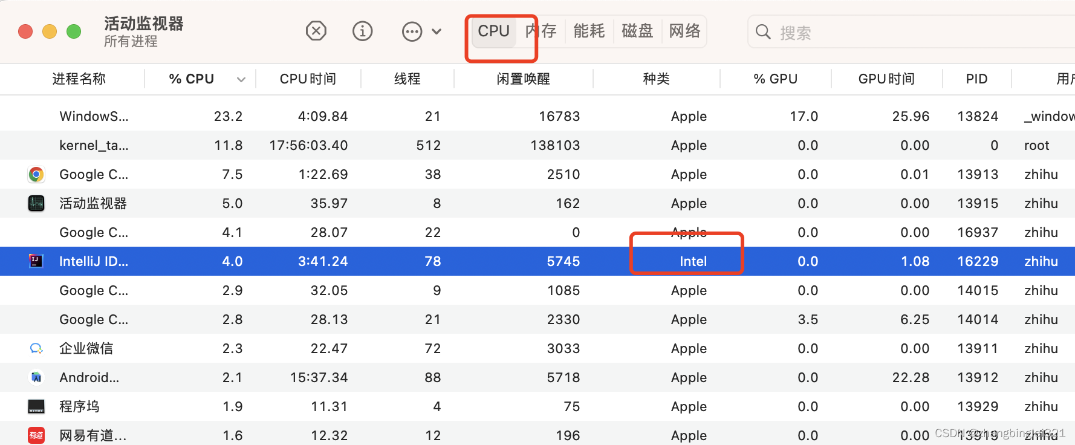Sort by the % CPU column header
1075x445 pixels.
[192, 79]
